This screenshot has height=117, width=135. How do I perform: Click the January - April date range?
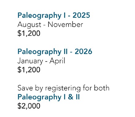tap(41, 61)
